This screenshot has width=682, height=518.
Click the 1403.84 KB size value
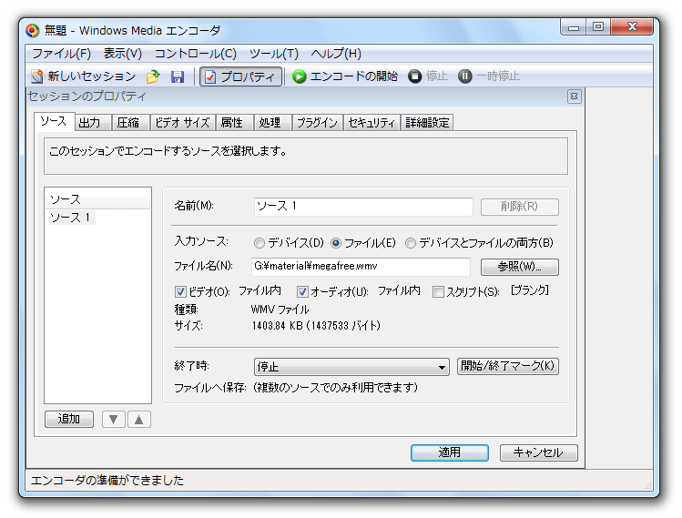click(x=316, y=326)
